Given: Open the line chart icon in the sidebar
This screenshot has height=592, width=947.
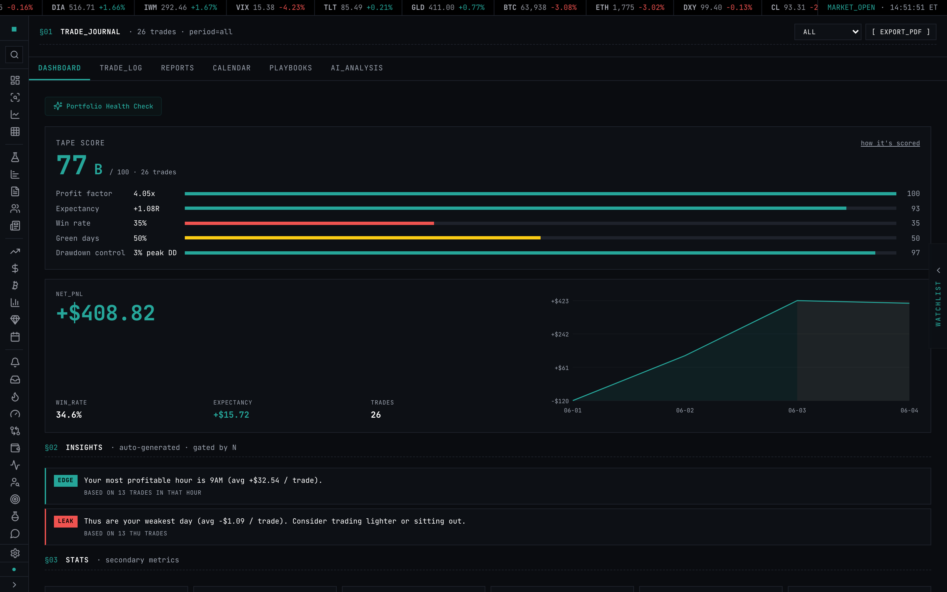Looking at the screenshot, I should [15, 114].
